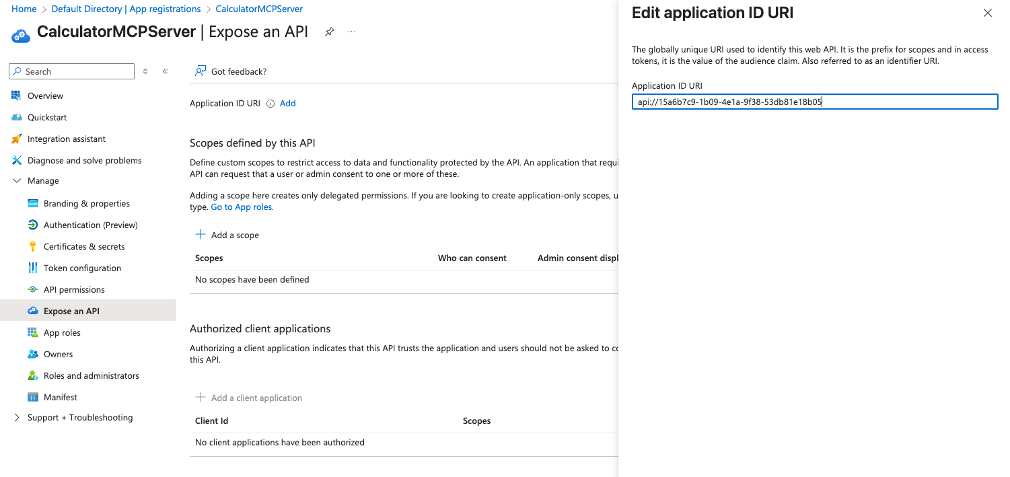Click the 'Scopes defined by this API' heading

tap(252, 143)
